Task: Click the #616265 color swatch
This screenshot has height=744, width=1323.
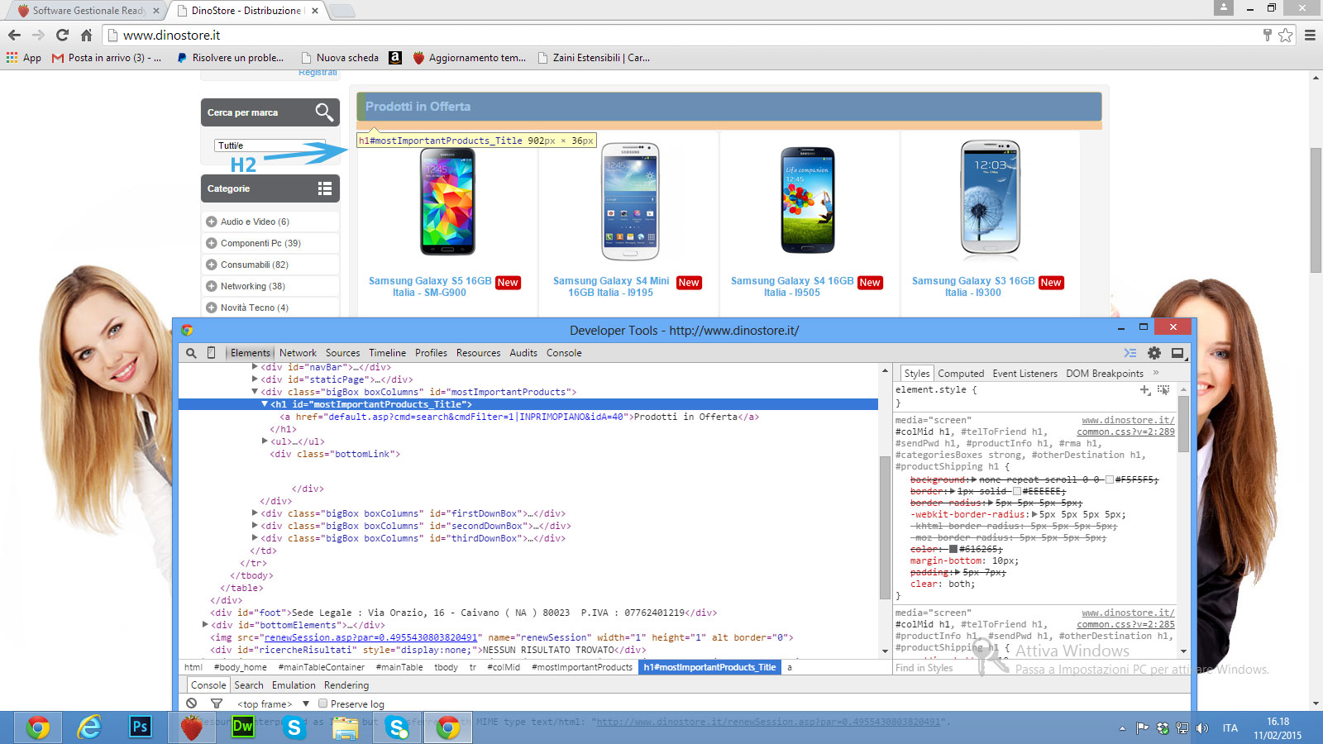Action: pos(953,549)
